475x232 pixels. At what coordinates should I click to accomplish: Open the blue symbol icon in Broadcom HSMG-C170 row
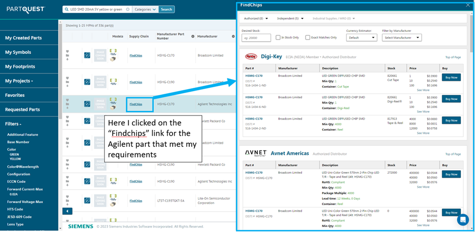87,55
